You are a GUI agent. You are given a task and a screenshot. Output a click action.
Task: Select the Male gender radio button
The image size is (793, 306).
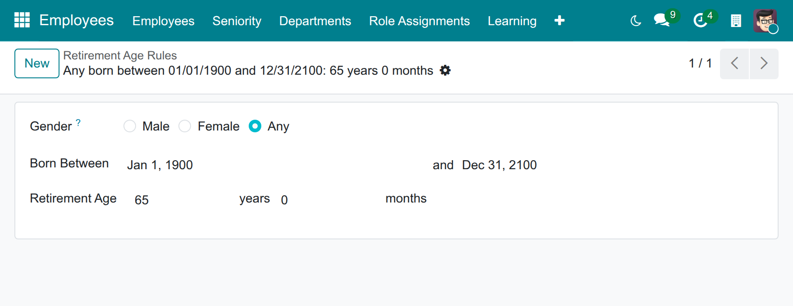click(130, 126)
